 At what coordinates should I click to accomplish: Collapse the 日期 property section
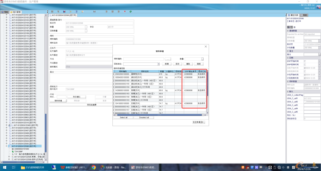[x=288, y=58]
